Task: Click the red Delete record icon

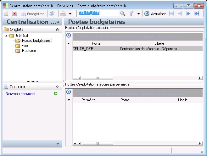Action: pyautogui.click(x=14, y=14)
